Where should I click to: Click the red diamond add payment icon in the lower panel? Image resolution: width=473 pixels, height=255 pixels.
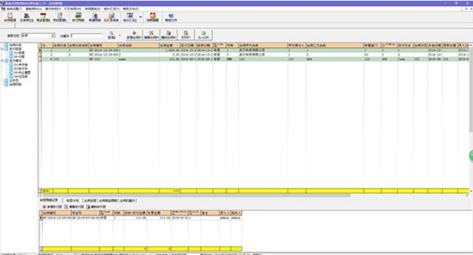(44, 207)
